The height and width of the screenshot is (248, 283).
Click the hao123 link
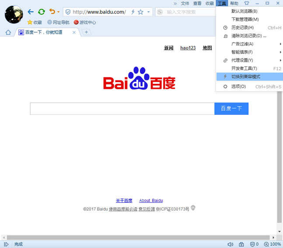point(188,48)
